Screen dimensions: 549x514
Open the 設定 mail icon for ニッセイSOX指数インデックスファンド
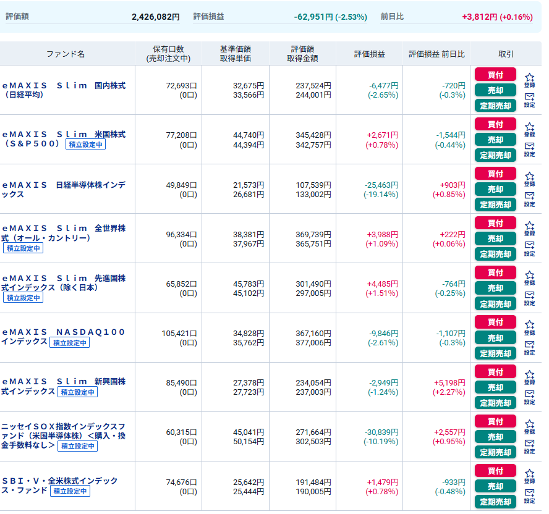(530, 447)
